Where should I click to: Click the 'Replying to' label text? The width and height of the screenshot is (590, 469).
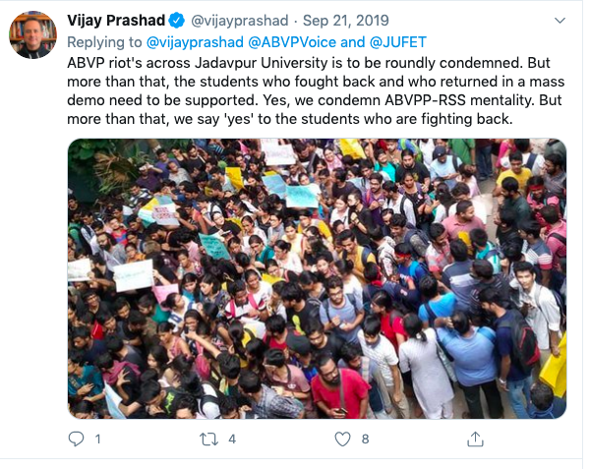[104, 41]
